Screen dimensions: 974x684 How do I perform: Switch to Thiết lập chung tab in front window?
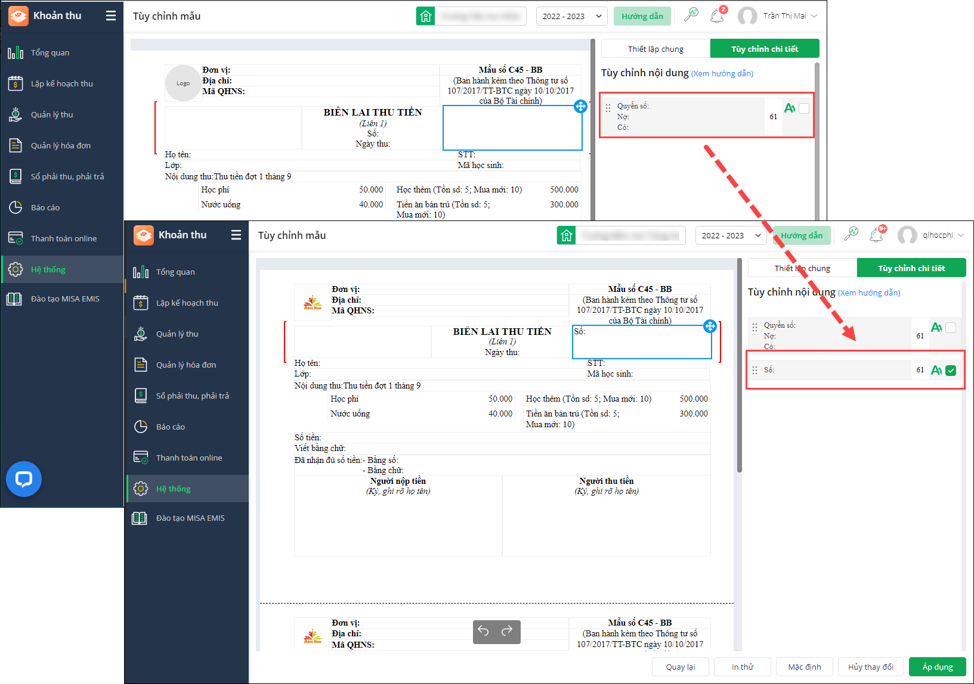pos(802,268)
